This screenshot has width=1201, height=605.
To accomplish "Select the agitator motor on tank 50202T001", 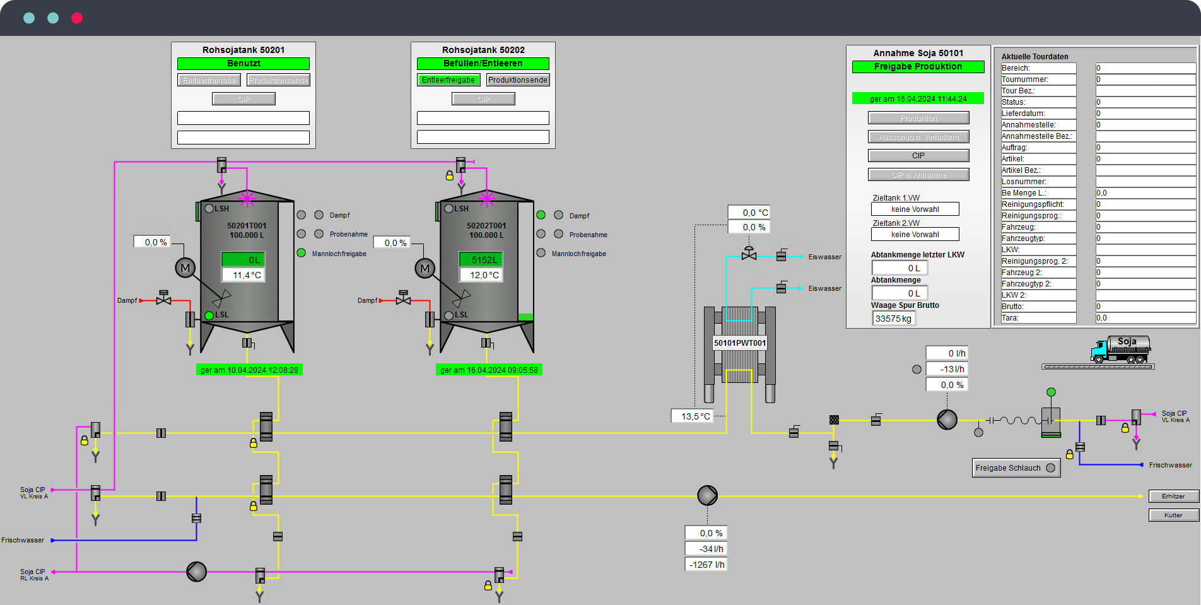I will (x=425, y=269).
